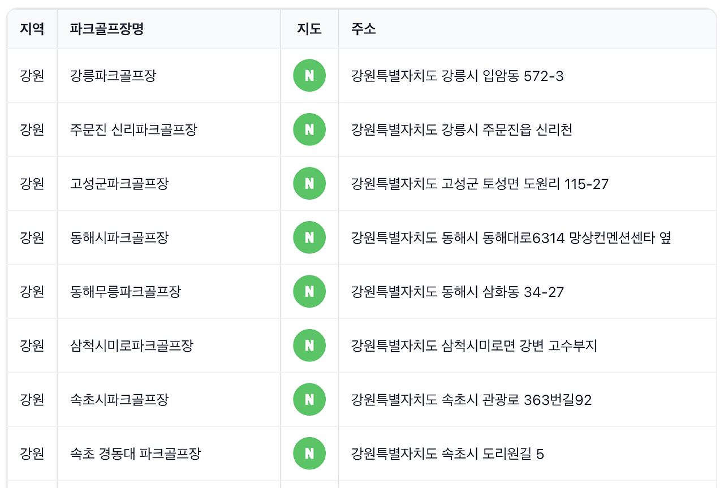
Task: Click the partially visible map icon in the bottom row
Action: [x=309, y=485]
